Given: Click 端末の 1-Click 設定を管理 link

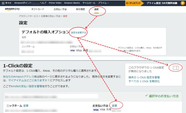Looking at the screenshot, I should (144, 77).
